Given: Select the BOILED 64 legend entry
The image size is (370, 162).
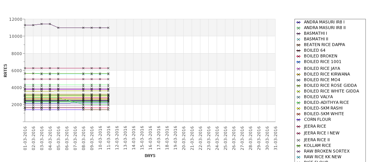Looking at the screenshot, I should (x=315, y=50).
